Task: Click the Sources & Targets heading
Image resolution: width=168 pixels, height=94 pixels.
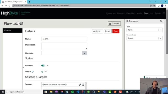Action: (36, 77)
